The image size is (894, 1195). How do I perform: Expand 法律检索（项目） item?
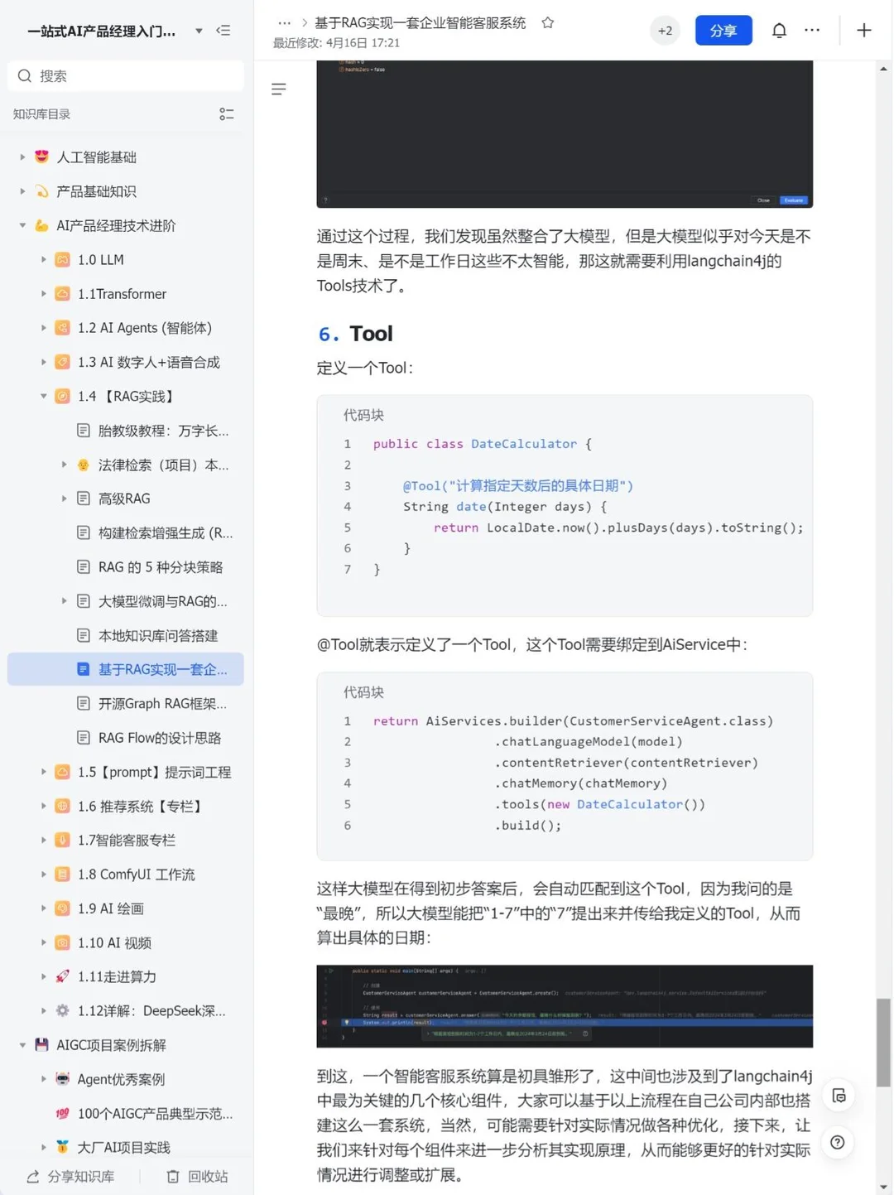pos(64,465)
